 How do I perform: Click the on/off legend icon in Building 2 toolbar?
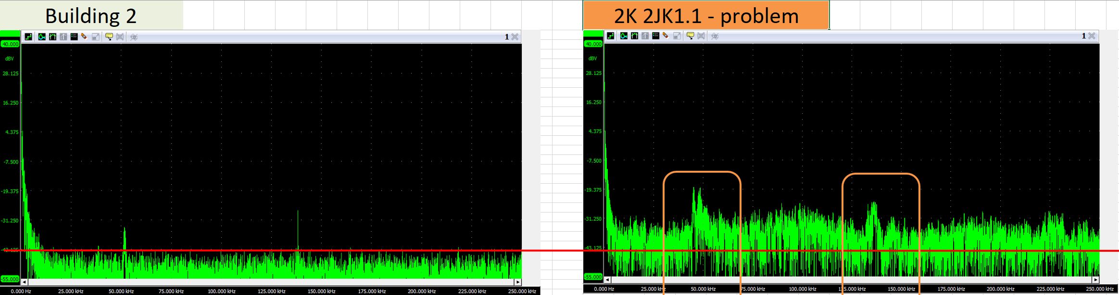pos(74,37)
